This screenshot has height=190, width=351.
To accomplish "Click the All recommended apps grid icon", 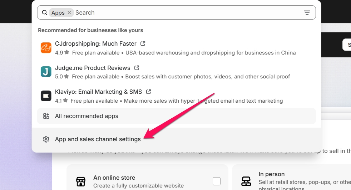I will [x=46, y=116].
